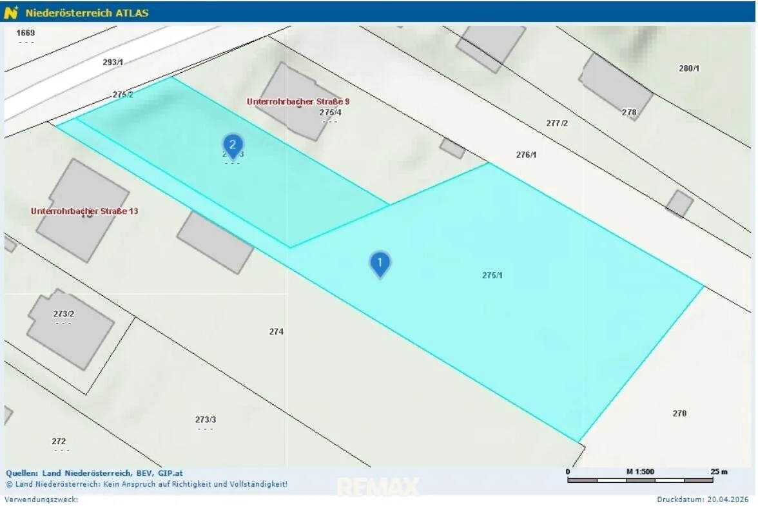Click parcel 277/2 label

pyautogui.click(x=557, y=123)
